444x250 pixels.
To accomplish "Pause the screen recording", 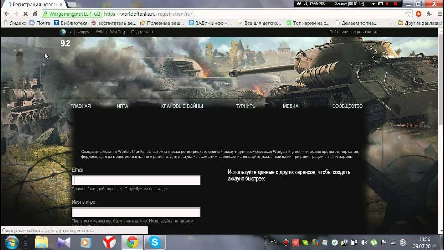I will point(387,3).
